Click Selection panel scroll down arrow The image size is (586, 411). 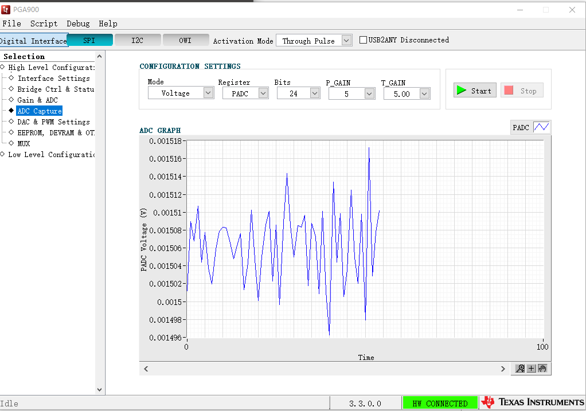click(x=99, y=389)
